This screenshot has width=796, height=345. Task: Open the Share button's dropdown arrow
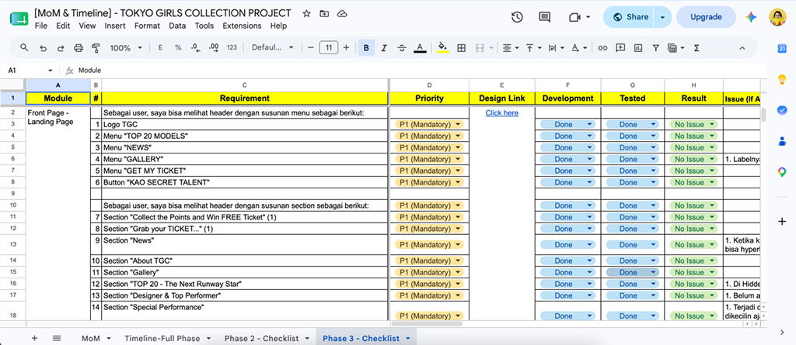pyautogui.click(x=662, y=17)
